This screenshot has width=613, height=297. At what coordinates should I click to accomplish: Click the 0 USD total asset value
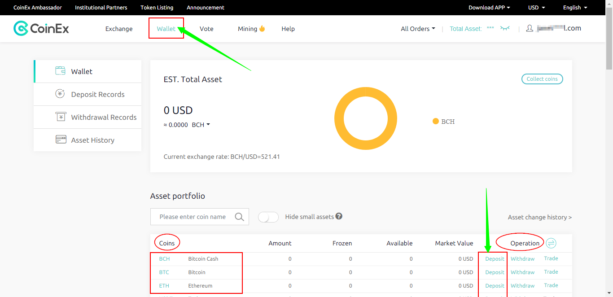pos(178,110)
